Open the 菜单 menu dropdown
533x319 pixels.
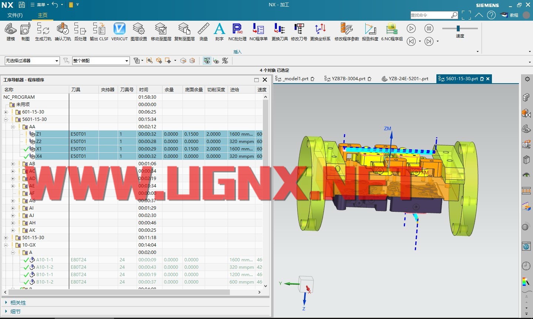point(40,5)
